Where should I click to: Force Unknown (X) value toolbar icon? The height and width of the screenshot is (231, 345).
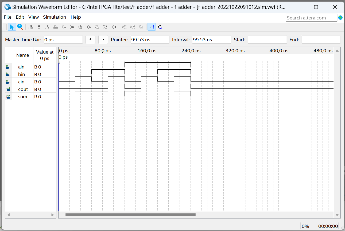[x=31, y=27]
